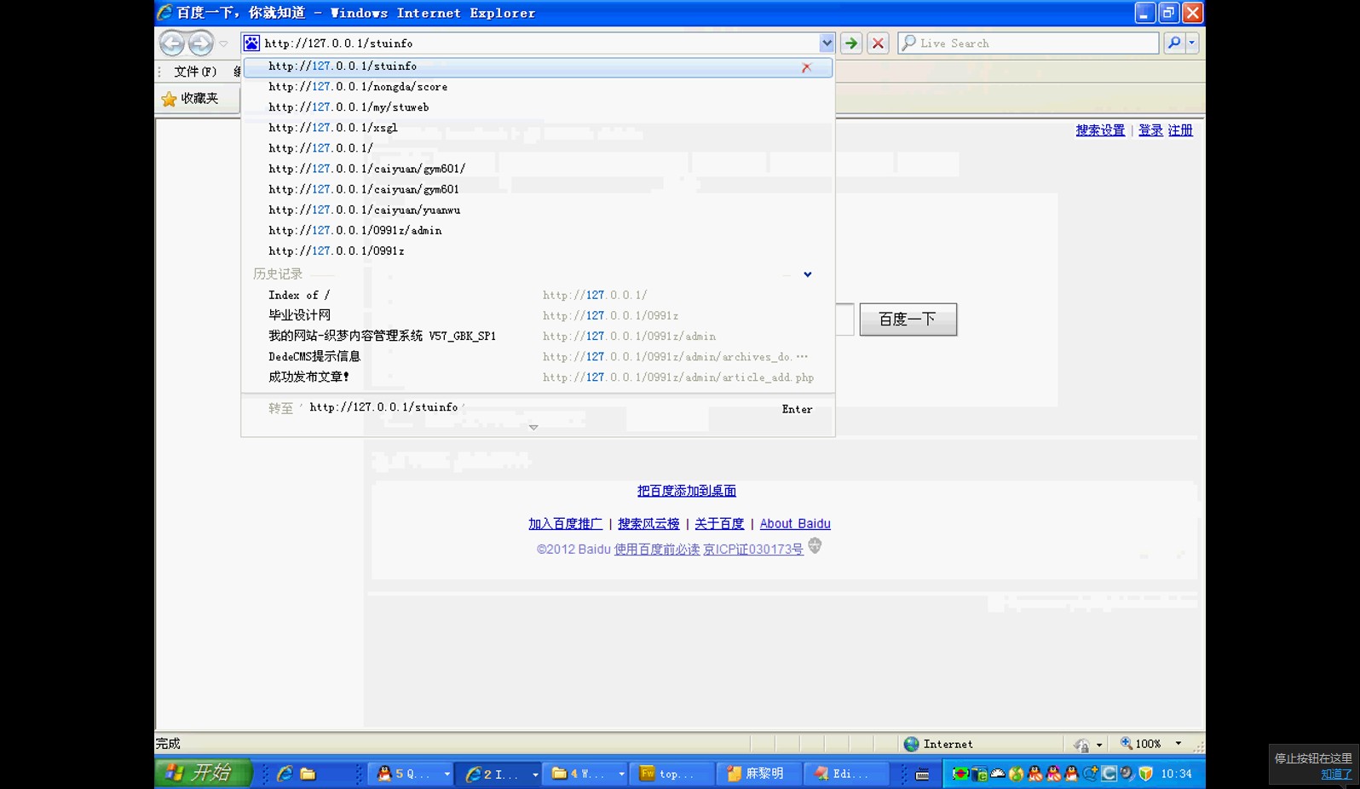Image resolution: width=1360 pixels, height=789 pixels.
Task: Click the shield badge after ICP number
Action: tap(815, 545)
